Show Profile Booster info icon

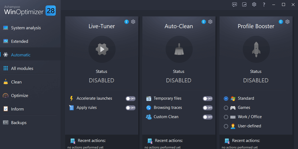[x=281, y=22]
